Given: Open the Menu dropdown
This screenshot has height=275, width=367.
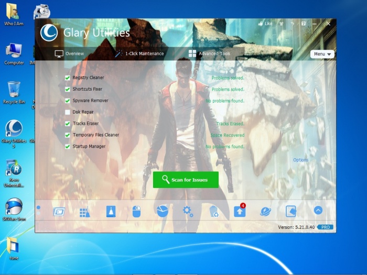Looking at the screenshot, I should point(322,54).
